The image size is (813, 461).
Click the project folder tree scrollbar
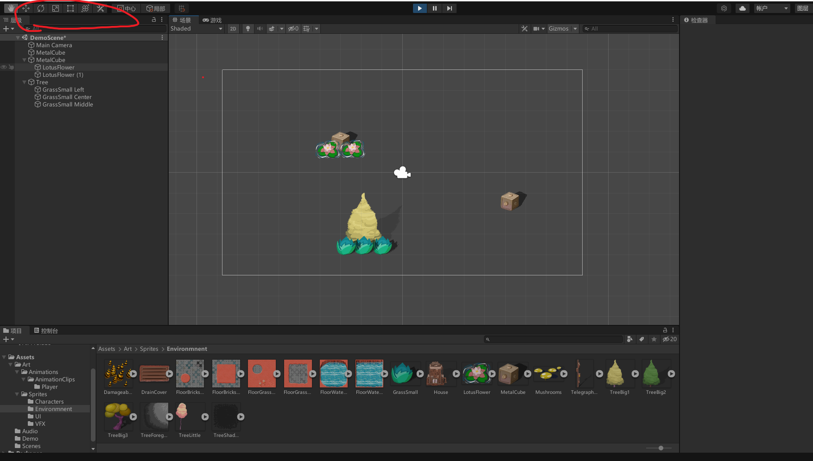pyautogui.click(x=93, y=405)
